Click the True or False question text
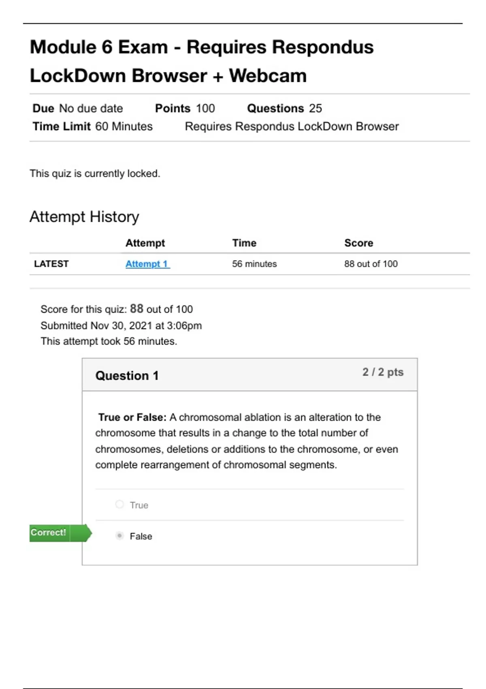The image size is (486, 689). (247, 441)
